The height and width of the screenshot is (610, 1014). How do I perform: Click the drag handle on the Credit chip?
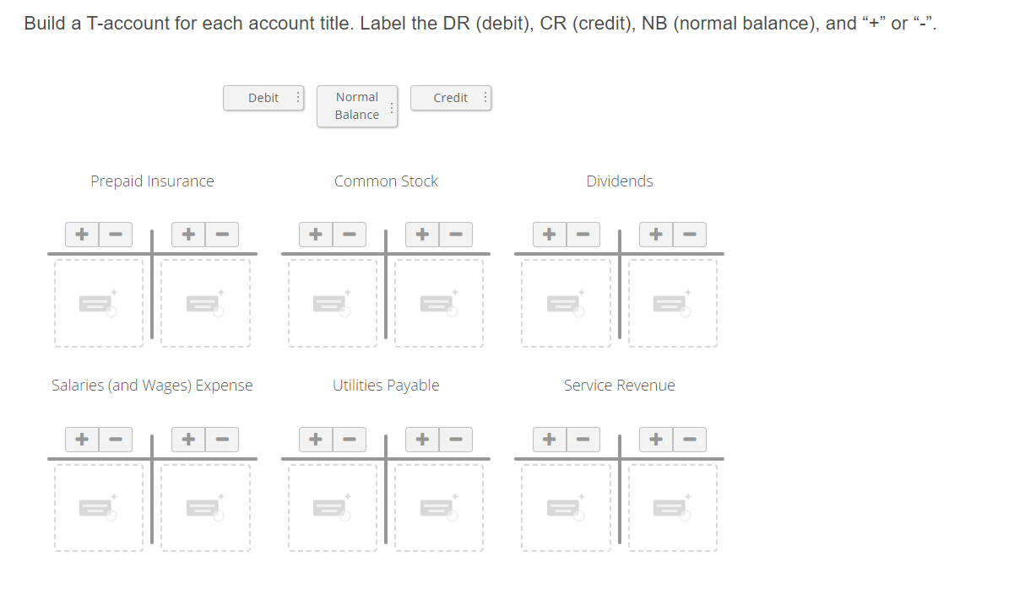click(485, 98)
